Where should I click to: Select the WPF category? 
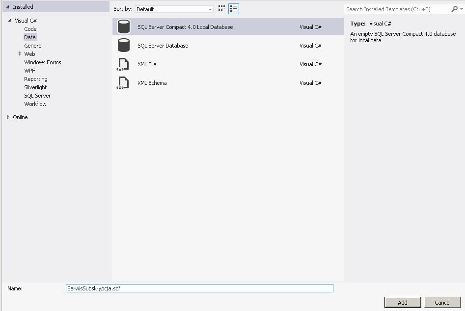click(29, 71)
